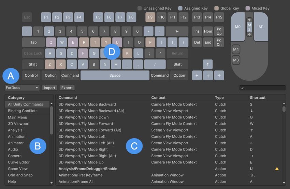
Task: Toggle the left Shift modifier key
Action: point(33,64)
